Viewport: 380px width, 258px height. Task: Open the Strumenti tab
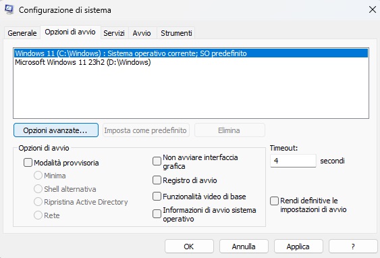(x=176, y=33)
